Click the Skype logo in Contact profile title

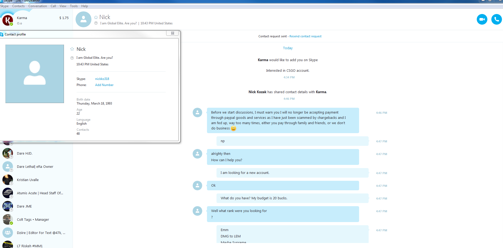[x=2, y=34]
